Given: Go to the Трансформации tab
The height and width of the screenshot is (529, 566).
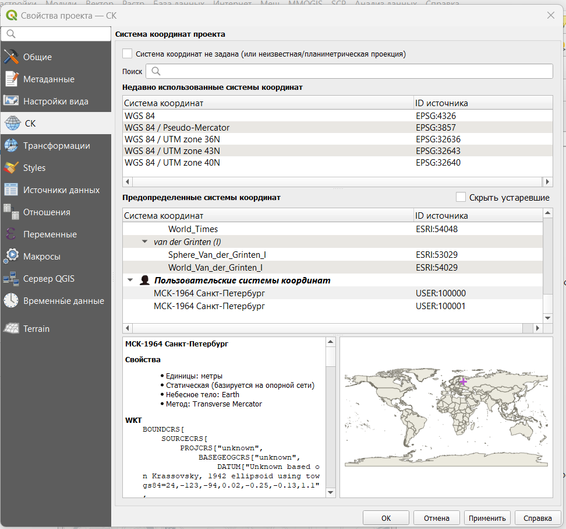Looking at the screenshot, I should click(x=56, y=145).
